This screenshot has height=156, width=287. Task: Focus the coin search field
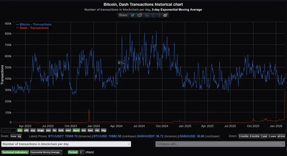pos(8,130)
